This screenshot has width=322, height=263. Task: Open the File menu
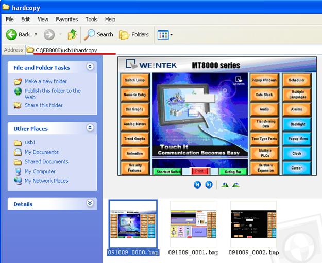(10, 19)
